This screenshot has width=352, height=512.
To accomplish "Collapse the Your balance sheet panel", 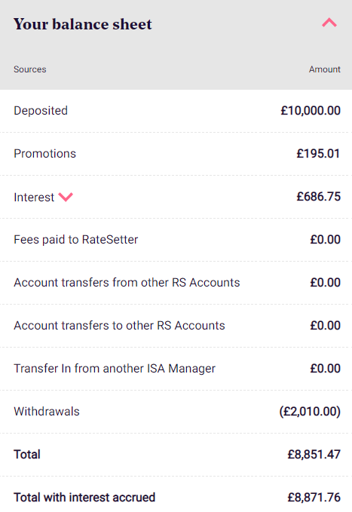I will pyautogui.click(x=329, y=23).
